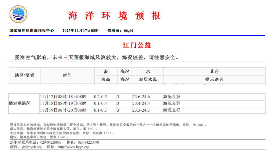Click the 值班员：06,44 text
275x158 pixels.
[120, 31]
